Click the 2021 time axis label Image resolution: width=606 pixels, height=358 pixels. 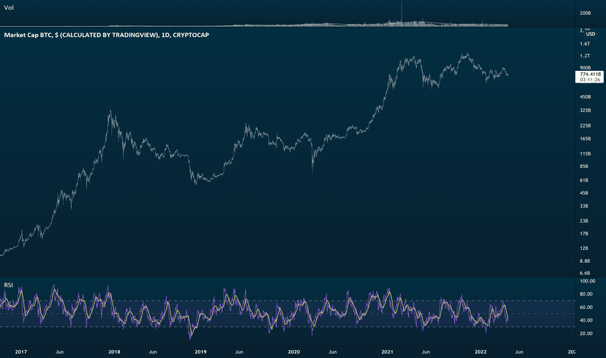click(388, 351)
